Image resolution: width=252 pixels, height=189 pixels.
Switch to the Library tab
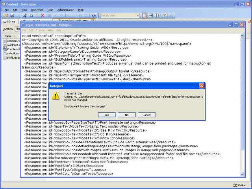pos(9,22)
